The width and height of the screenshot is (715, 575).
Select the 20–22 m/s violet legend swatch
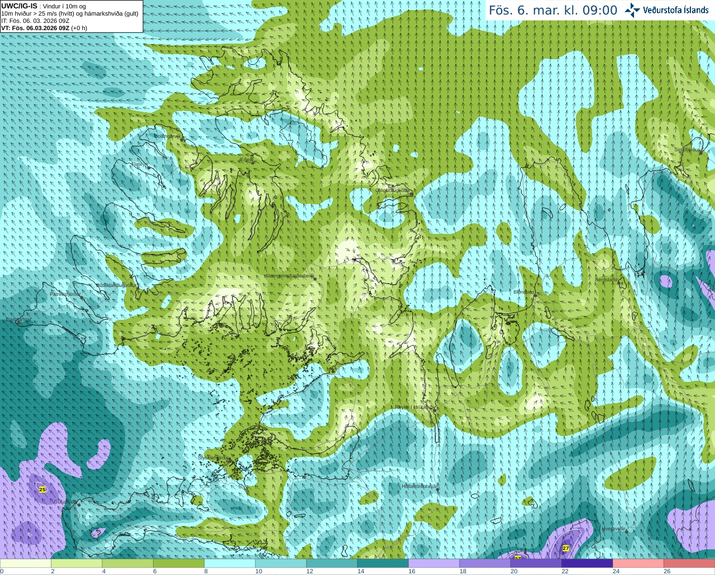point(536,563)
